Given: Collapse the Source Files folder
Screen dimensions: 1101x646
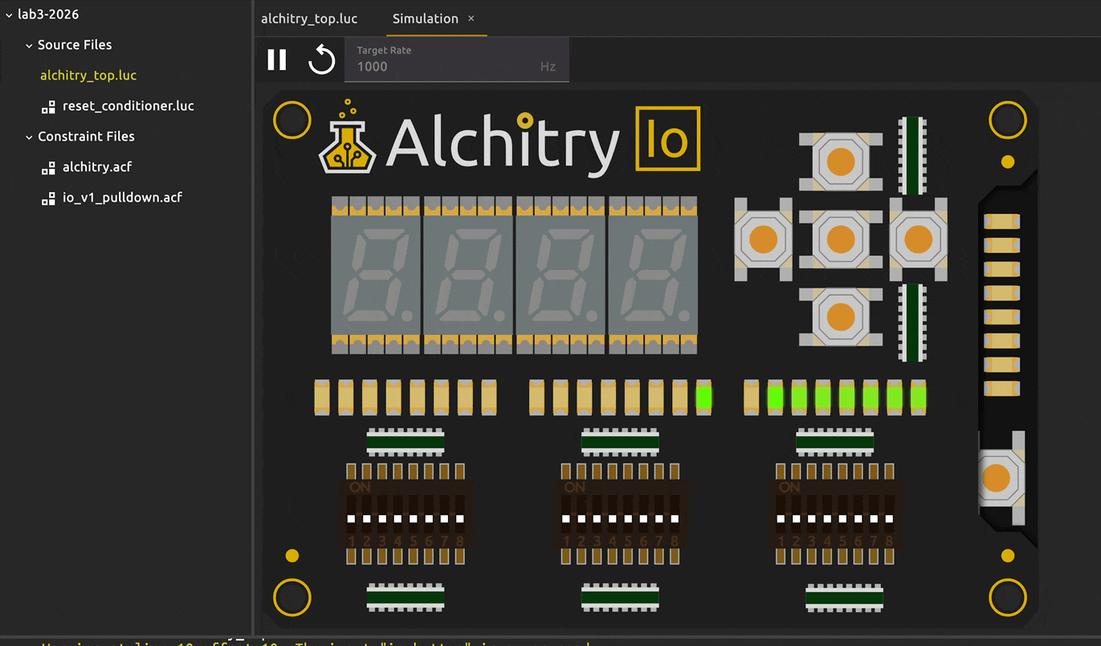Looking at the screenshot, I should pyautogui.click(x=29, y=46).
